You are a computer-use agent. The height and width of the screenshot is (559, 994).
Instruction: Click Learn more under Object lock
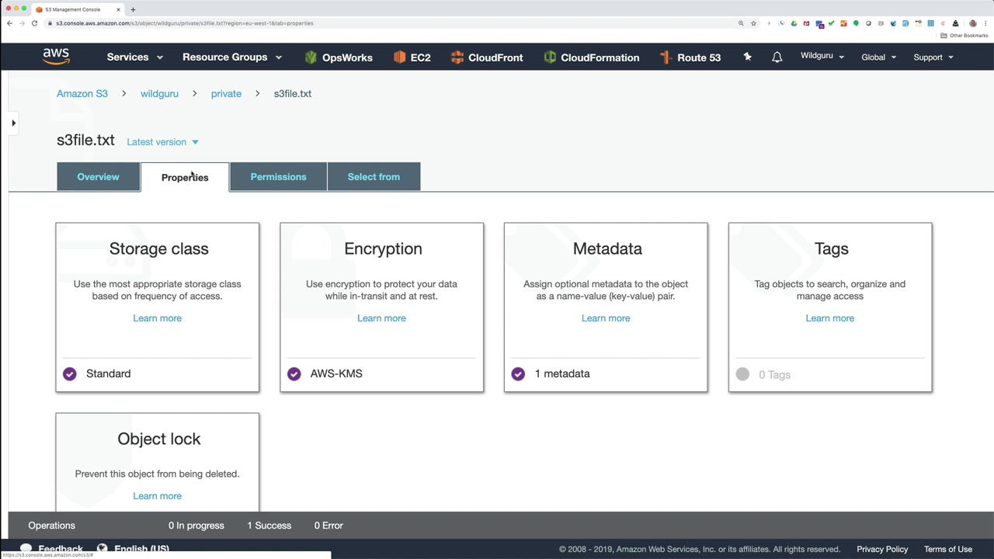157,496
